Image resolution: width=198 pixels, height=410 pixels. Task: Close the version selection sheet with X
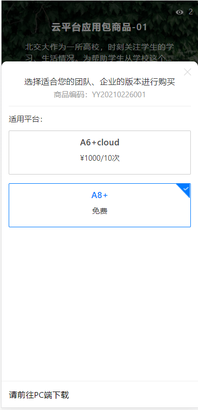click(188, 72)
